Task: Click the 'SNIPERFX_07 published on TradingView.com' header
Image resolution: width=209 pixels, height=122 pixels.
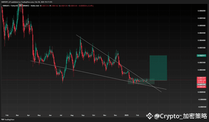Action: 18,2
